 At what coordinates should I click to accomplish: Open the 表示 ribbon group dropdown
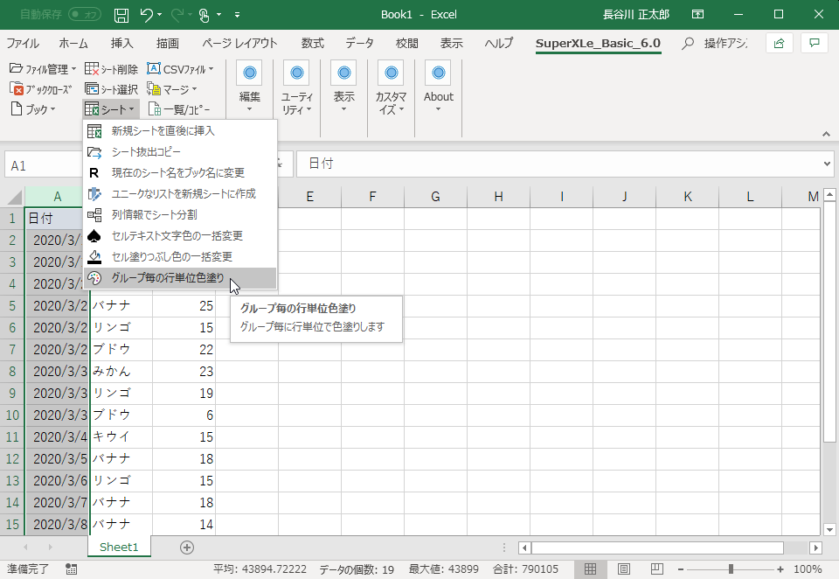pos(343,88)
